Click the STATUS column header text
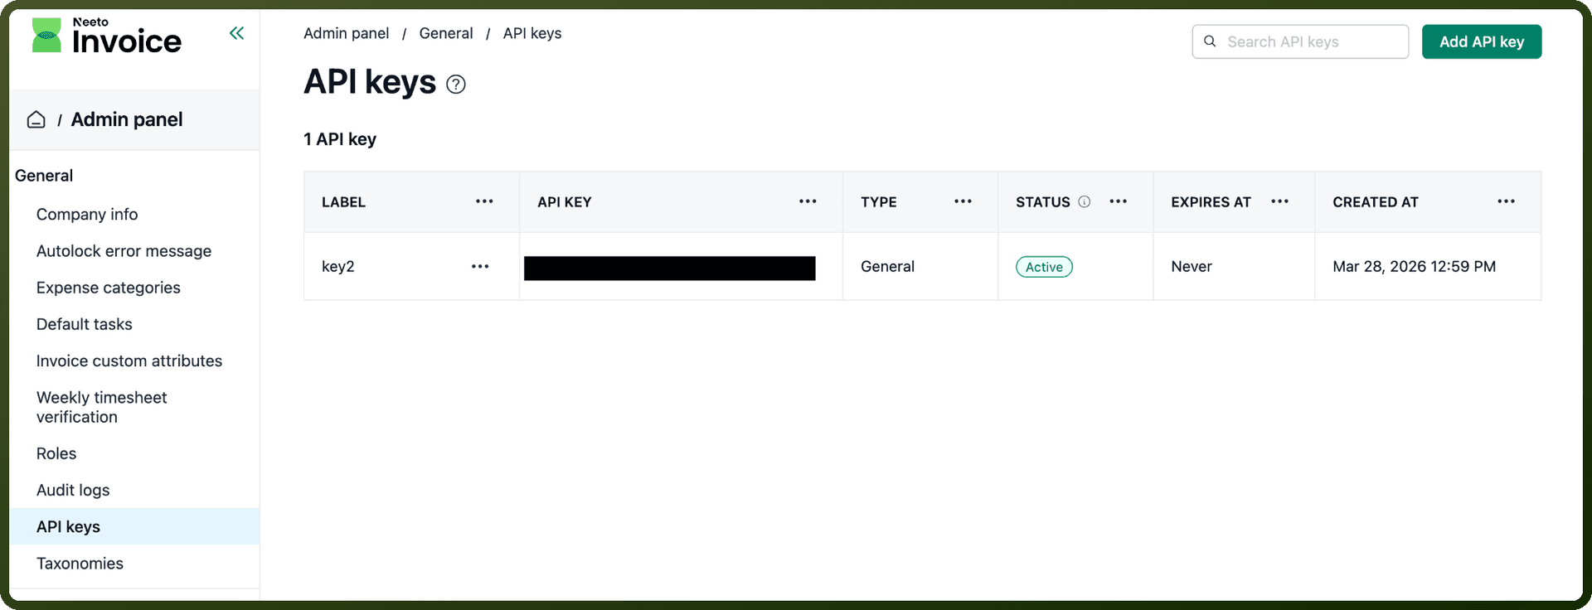 1043,202
